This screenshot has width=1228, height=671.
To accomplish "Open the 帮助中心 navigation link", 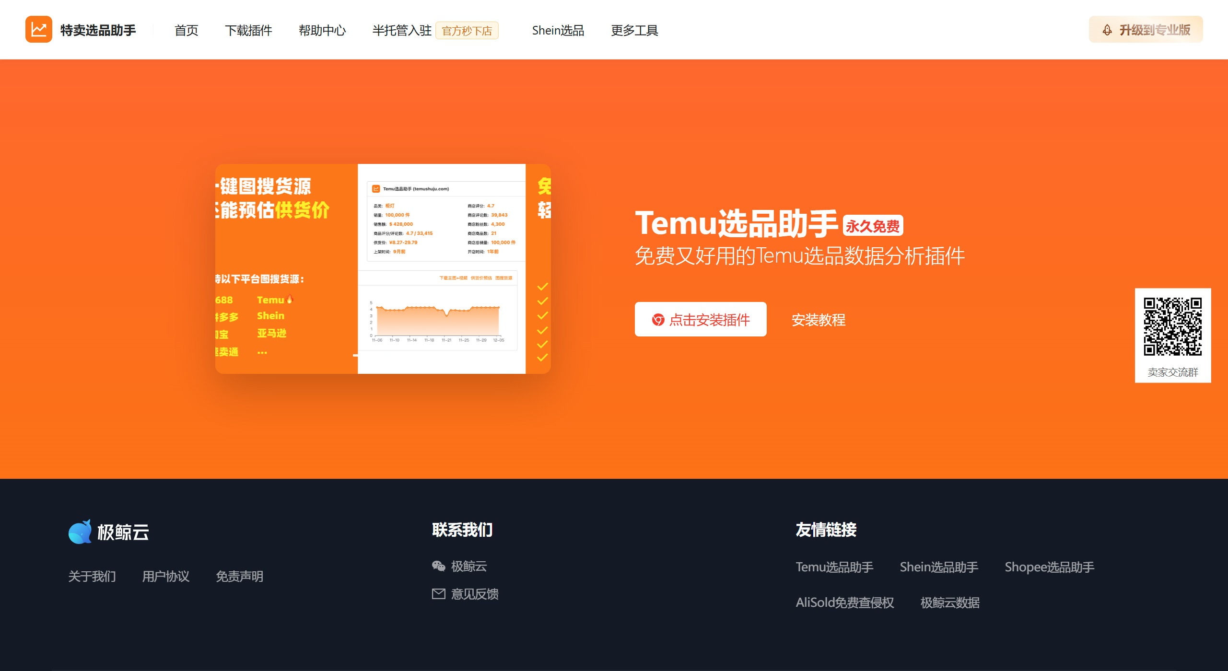I will point(323,30).
